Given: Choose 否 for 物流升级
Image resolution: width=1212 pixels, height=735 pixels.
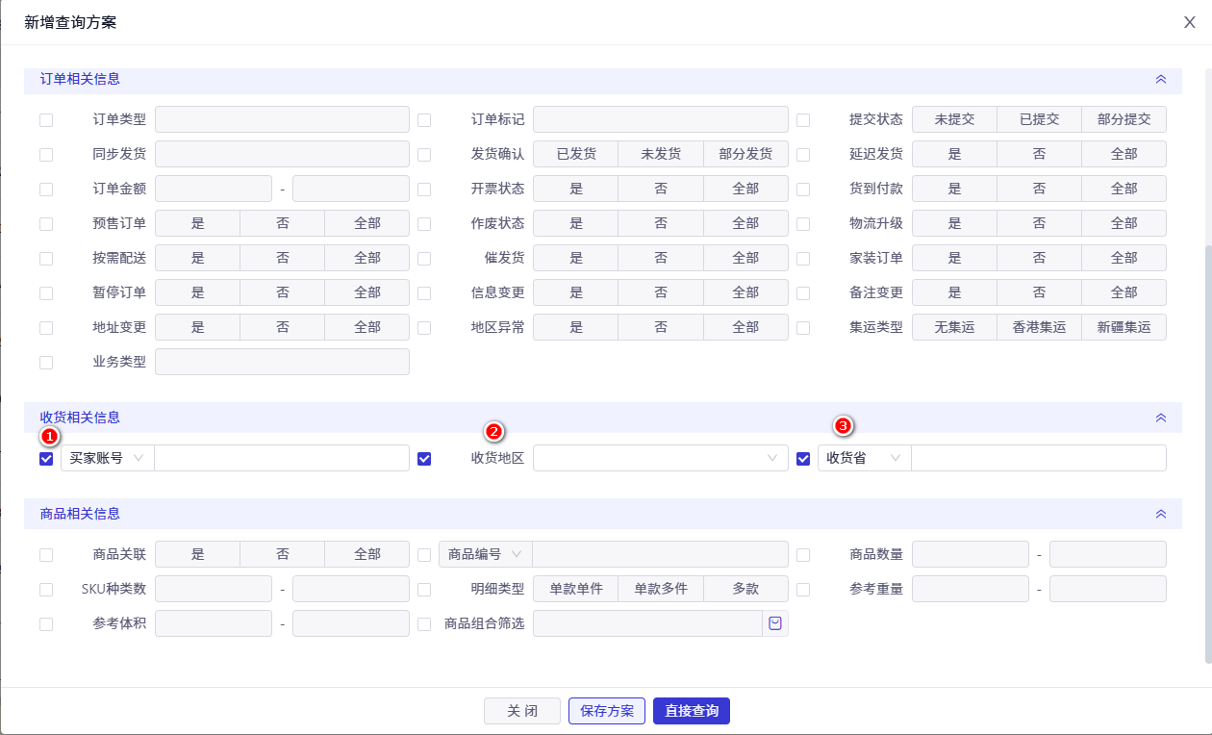Looking at the screenshot, I should [1039, 223].
